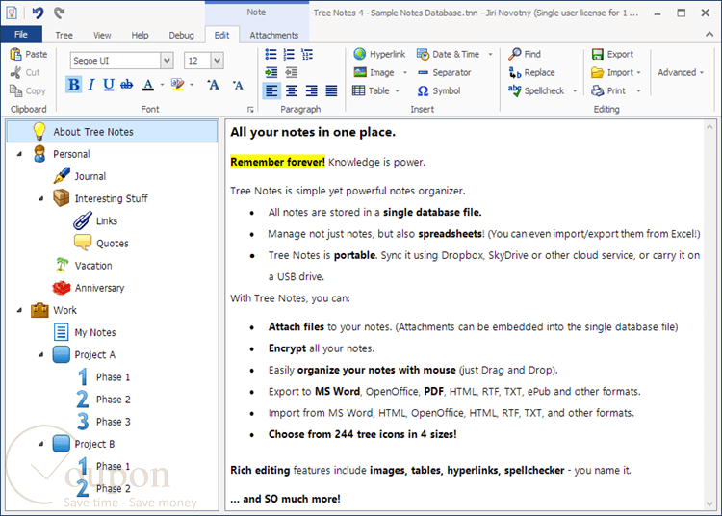722x516 pixels.
Task: Collapse the Interesting Stuff node
Action: 41,199
